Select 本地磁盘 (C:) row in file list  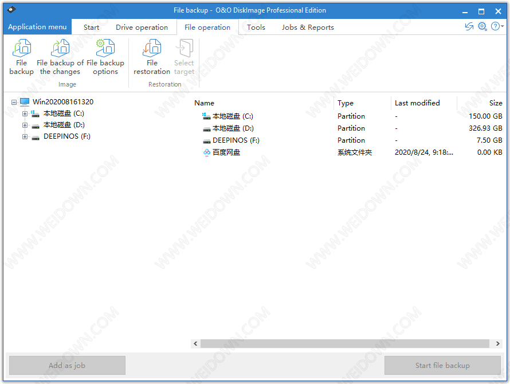pyautogui.click(x=348, y=116)
